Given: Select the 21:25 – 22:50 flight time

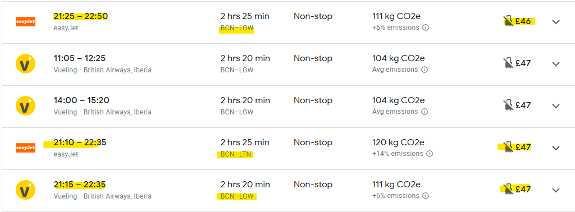Looking at the screenshot, I should pos(81,16).
